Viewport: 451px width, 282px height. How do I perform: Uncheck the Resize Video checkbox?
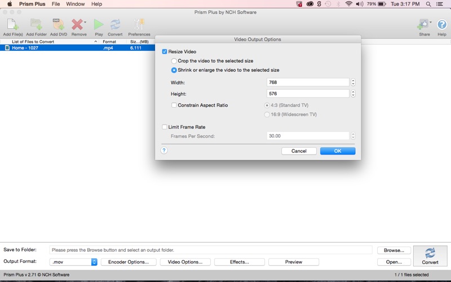[165, 51]
